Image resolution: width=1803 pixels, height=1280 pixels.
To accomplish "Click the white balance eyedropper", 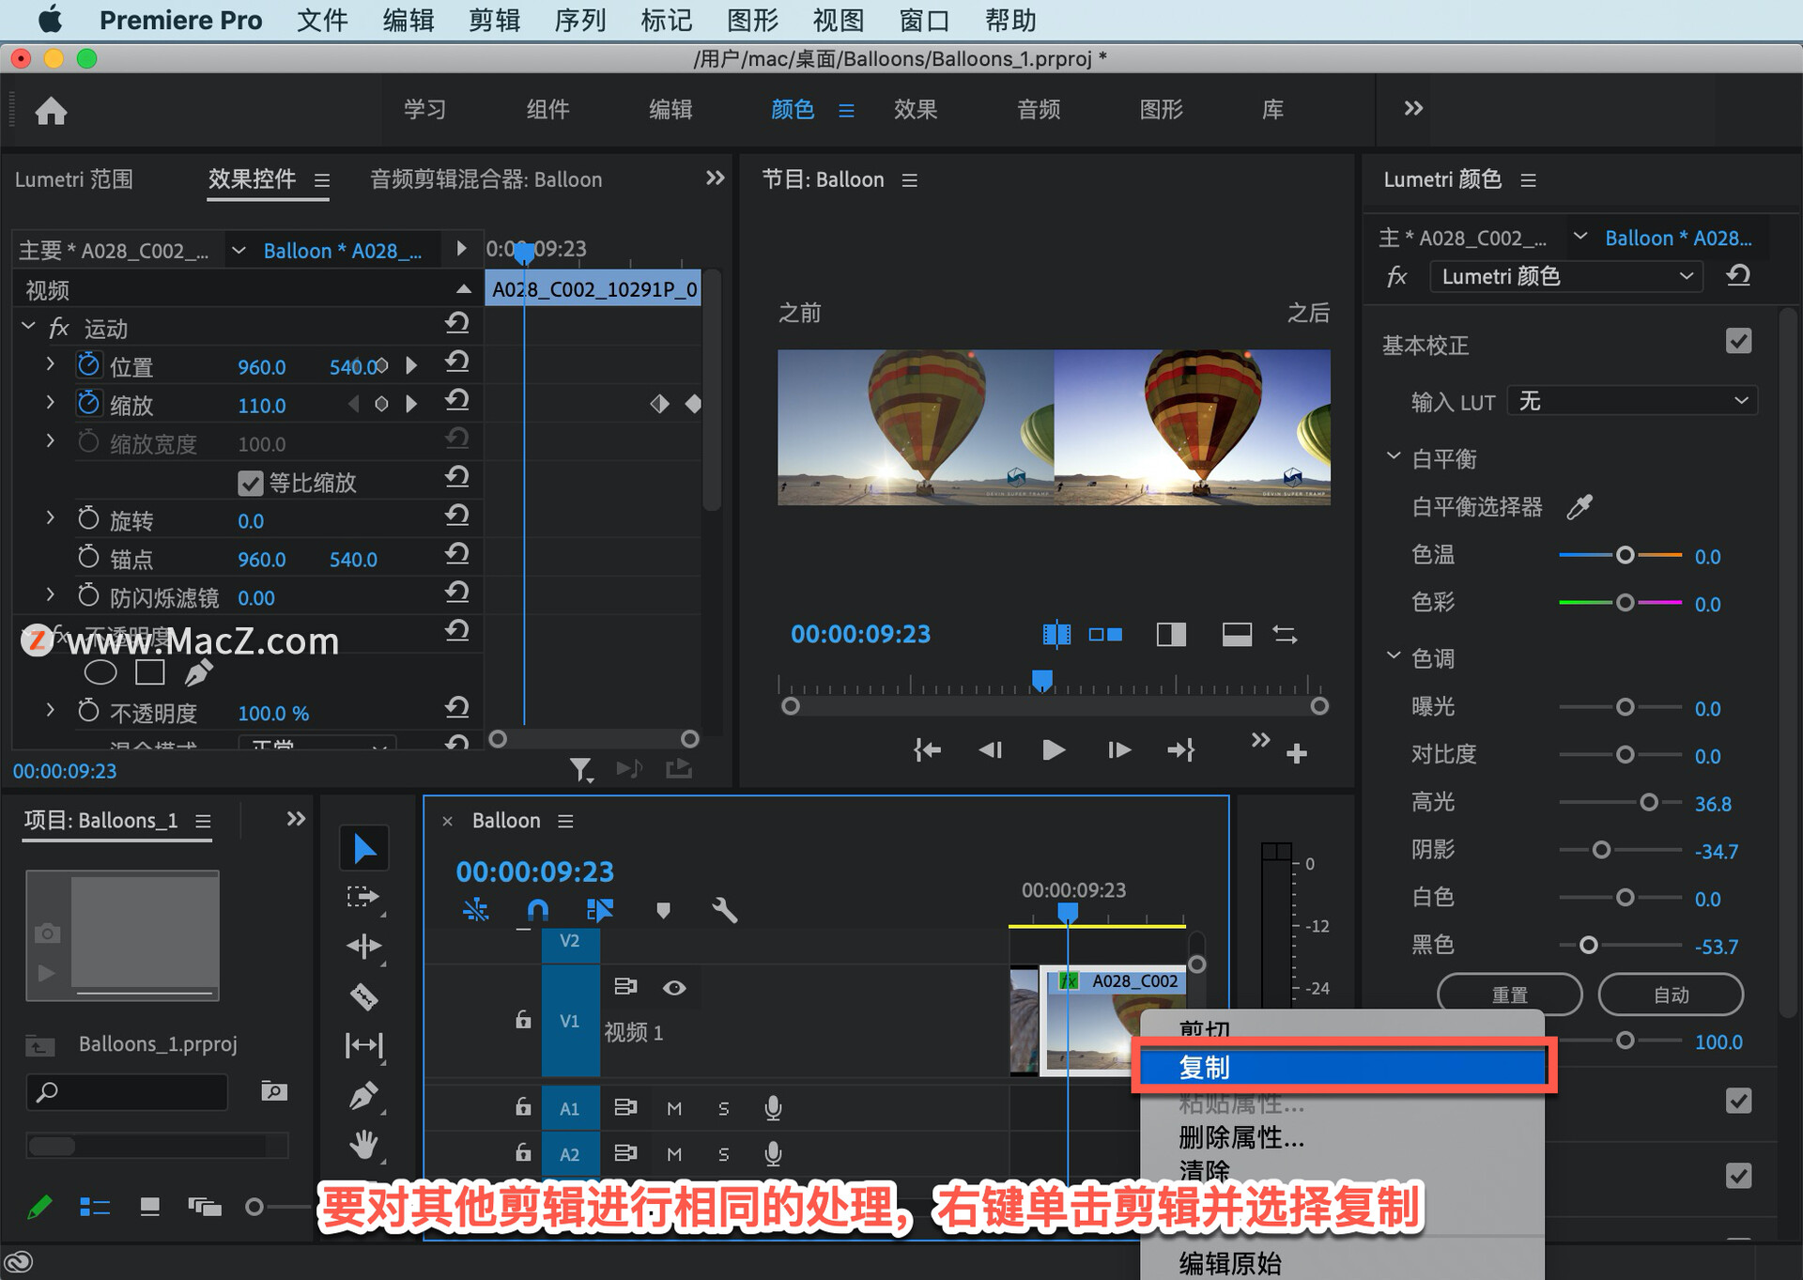I will coord(1580,507).
